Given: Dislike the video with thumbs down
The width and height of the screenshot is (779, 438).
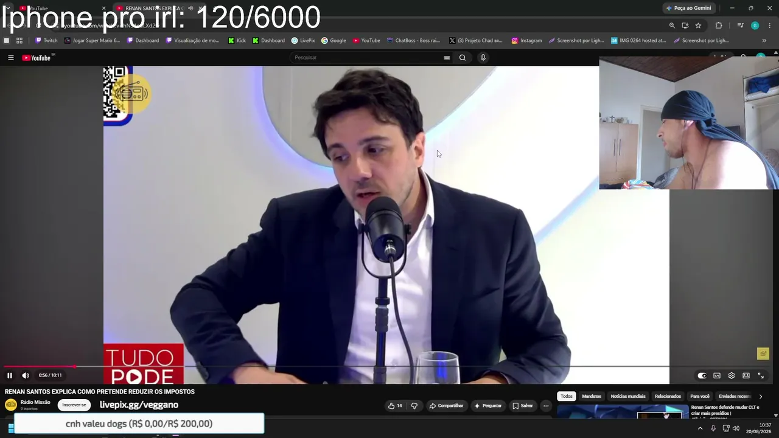Looking at the screenshot, I should tap(414, 406).
